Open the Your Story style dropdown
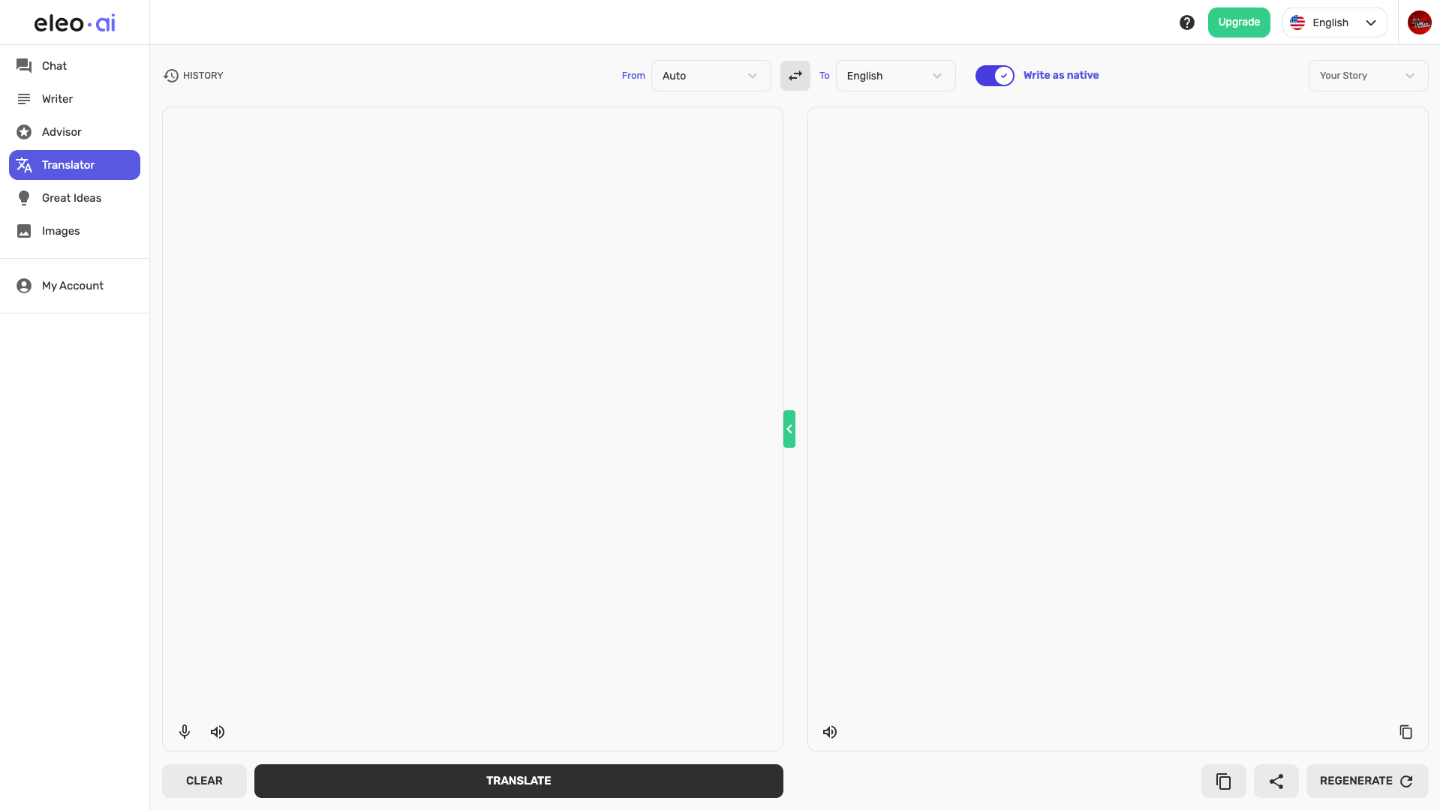1440x810 pixels. click(1367, 76)
